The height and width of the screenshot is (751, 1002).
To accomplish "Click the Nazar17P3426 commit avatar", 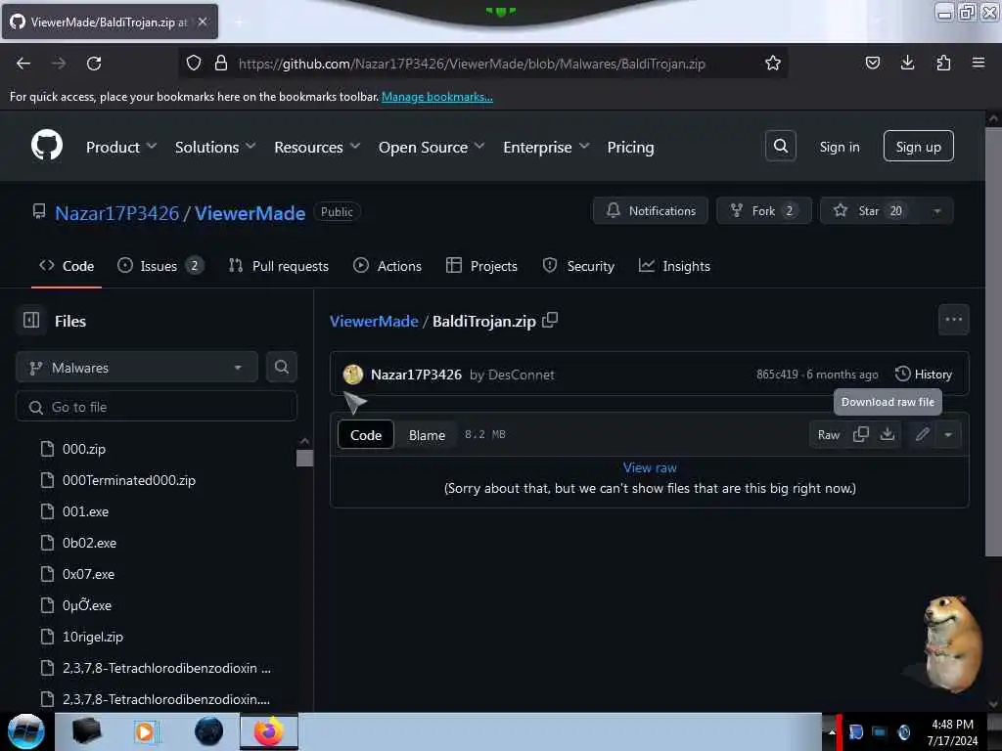I will [352, 375].
